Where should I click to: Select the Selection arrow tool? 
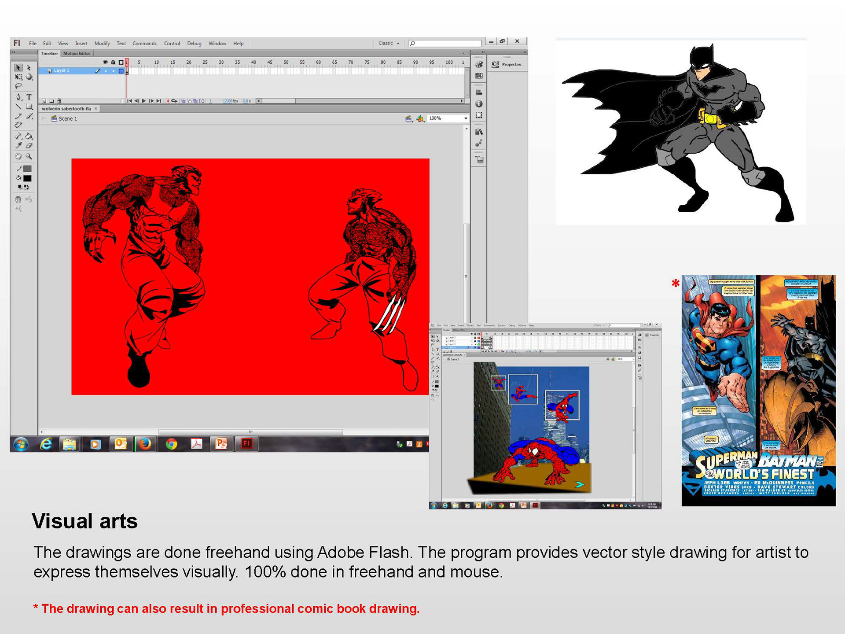coord(18,67)
